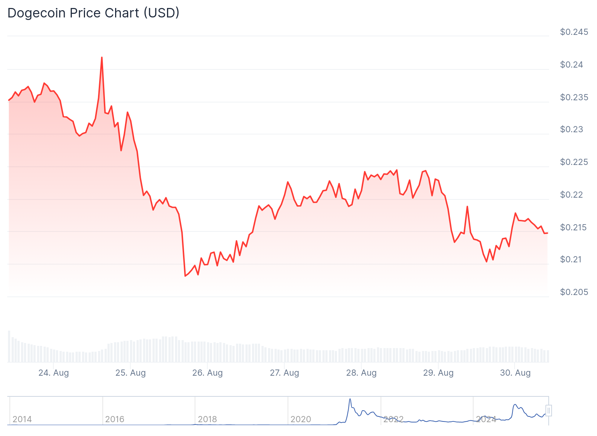Click the 2014 year in navigator
597x436 pixels.
pyautogui.click(x=22, y=419)
